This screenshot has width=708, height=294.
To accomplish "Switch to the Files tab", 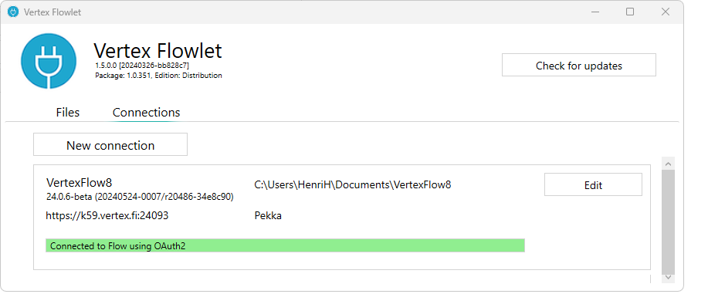I will click(x=68, y=112).
